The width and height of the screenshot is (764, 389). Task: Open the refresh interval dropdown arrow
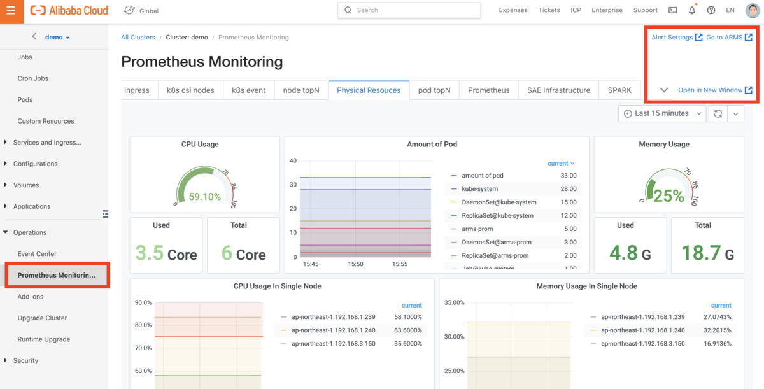pos(735,113)
